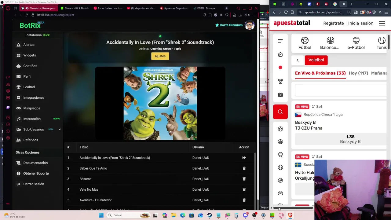This screenshot has height=220, width=391.
Task: Reload the apuestatotal page
Action: click(286, 12)
